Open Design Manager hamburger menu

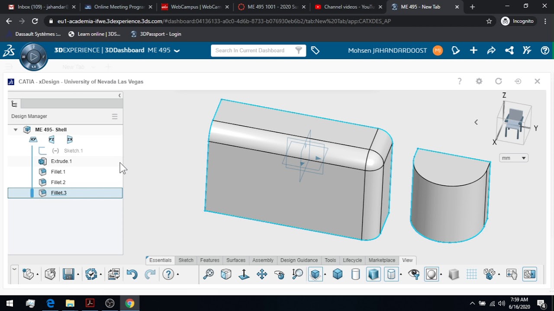pyautogui.click(x=115, y=116)
